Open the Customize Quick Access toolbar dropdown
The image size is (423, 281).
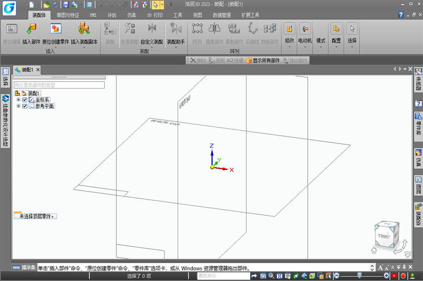(171, 5)
